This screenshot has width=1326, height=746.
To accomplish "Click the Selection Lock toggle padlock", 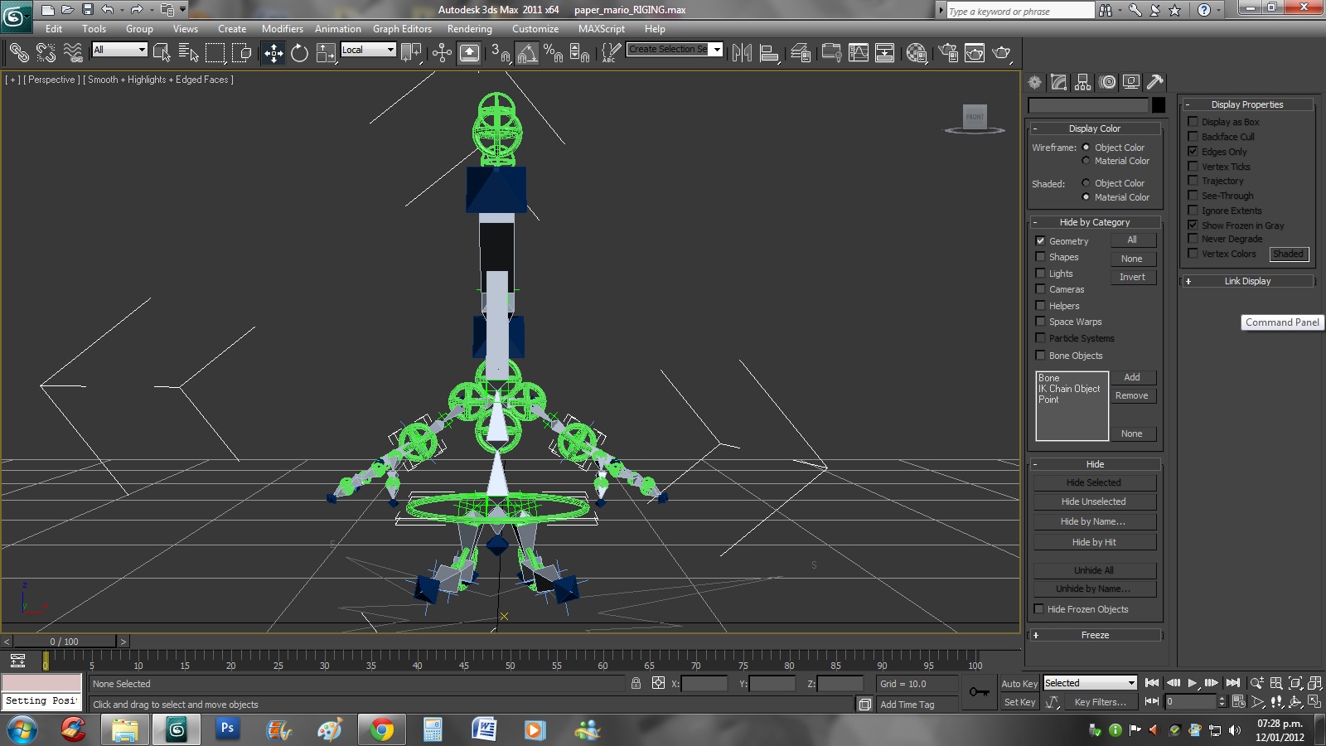I will pos(636,683).
